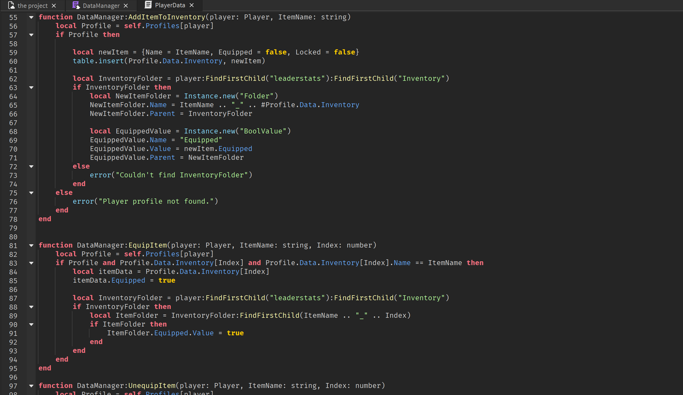Collapse the if InventoryFolder block at line 88
The image size is (683, 395).
(x=30, y=307)
